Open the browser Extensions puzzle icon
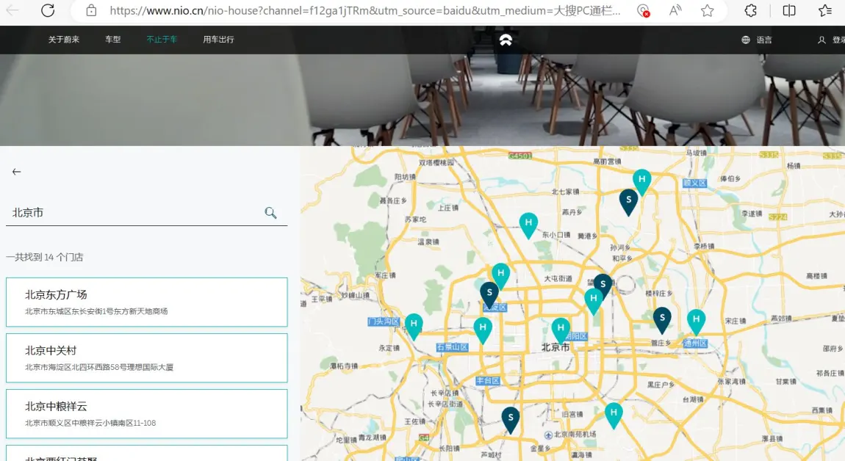 tap(750, 10)
